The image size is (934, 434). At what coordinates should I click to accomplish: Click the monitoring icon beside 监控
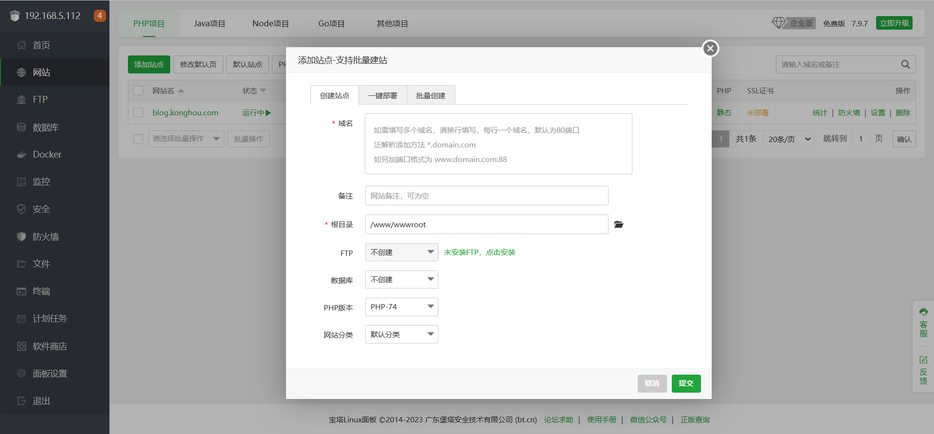[x=21, y=182]
